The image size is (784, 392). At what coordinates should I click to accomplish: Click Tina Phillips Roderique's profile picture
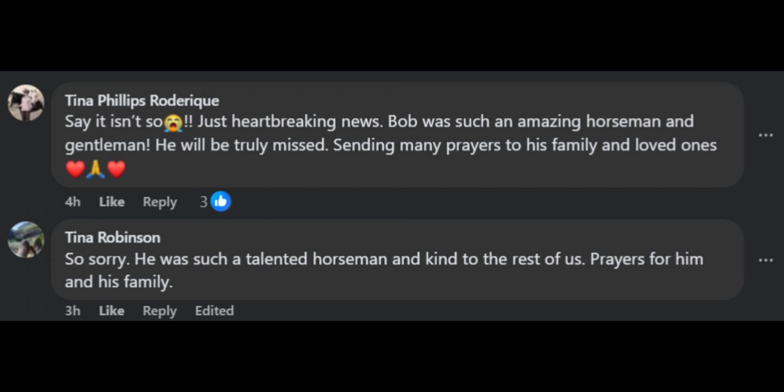point(26,102)
